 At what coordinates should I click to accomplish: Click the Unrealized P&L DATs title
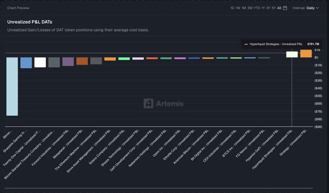pyautogui.click(x=30, y=22)
